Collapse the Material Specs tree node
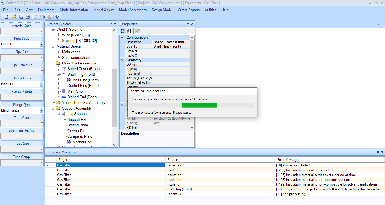Screen dimensions: 385x205 tap(53, 46)
